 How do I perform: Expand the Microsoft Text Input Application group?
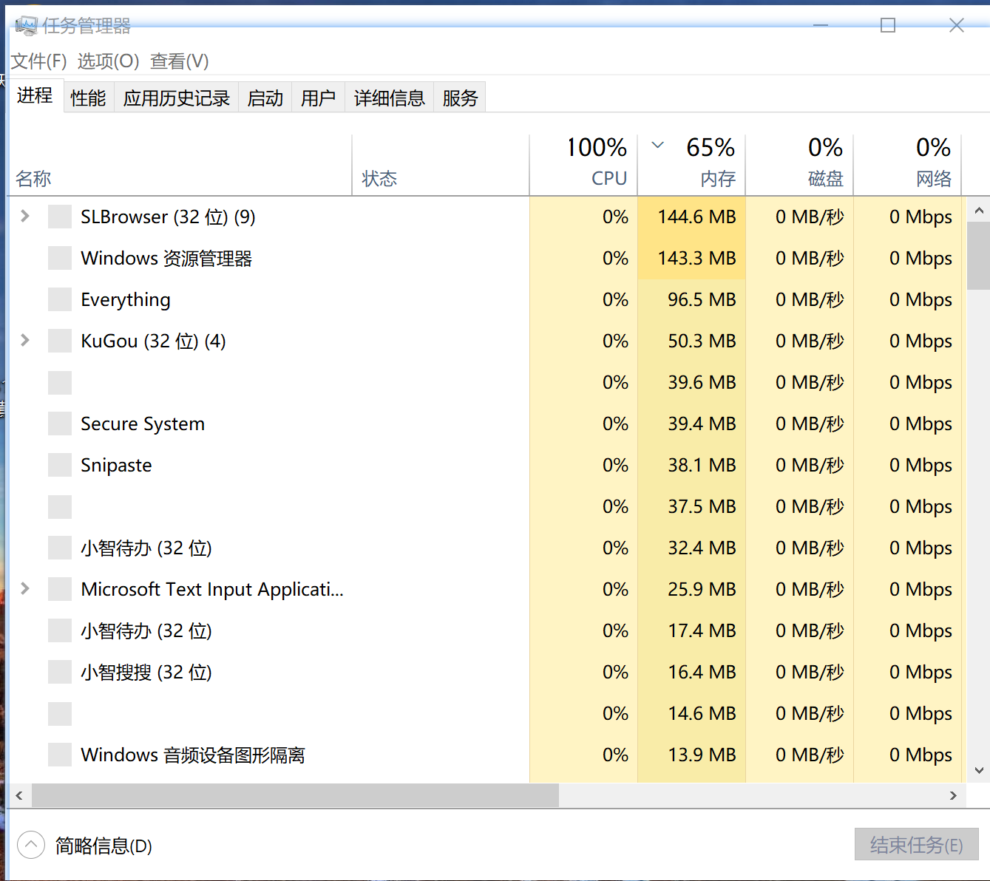point(25,588)
